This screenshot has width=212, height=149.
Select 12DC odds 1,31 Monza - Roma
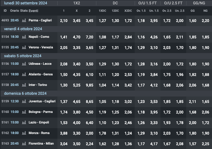pos(115,133)
